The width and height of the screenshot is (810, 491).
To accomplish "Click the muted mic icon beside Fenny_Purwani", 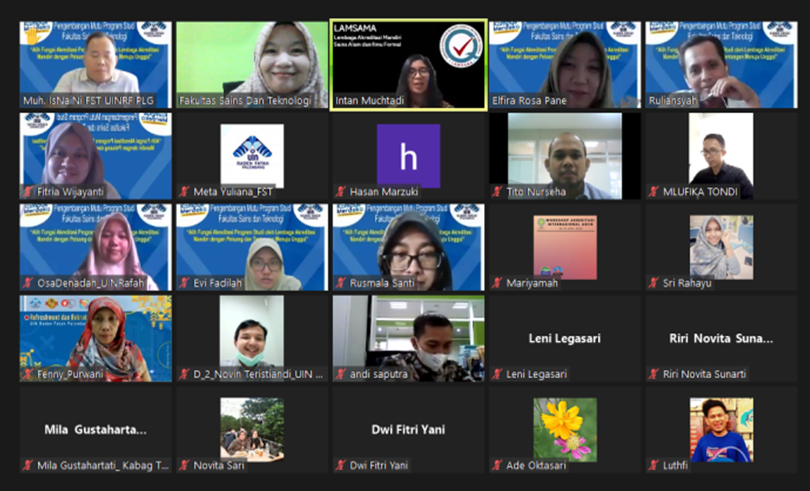I will pyautogui.click(x=27, y=374).
